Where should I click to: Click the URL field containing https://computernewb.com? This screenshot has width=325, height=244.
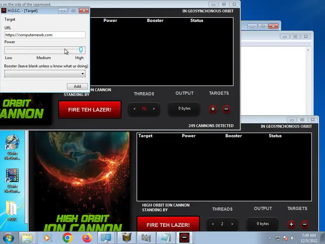45,35
